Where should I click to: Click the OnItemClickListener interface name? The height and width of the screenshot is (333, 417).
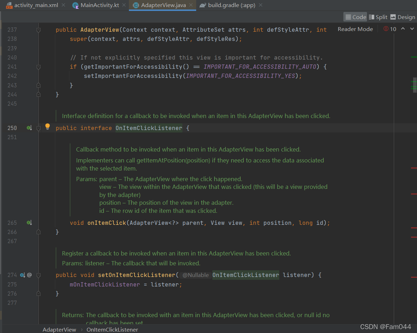(149, 128)
